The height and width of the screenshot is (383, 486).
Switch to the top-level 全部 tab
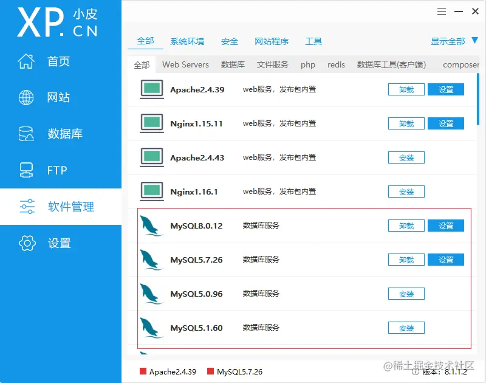click(x=145, y=41)
